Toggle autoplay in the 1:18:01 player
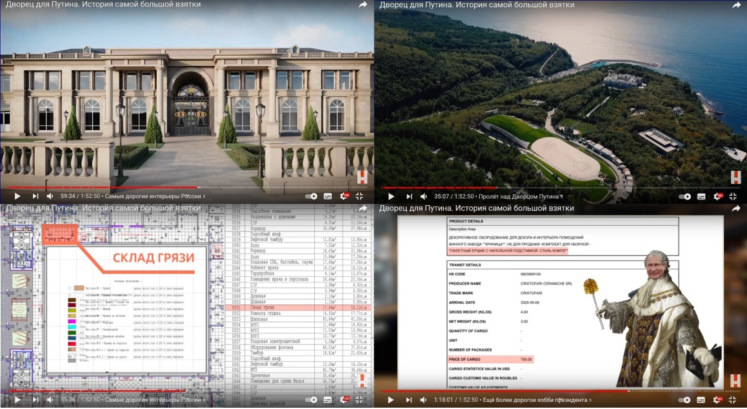Image resolution: width=747 pixels, height=409 pixels. pyautogui.click(x=684, y=400)
